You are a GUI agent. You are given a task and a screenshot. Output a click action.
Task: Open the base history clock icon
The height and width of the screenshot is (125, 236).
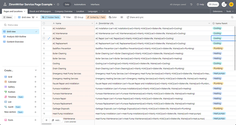(x=191, y=4)
